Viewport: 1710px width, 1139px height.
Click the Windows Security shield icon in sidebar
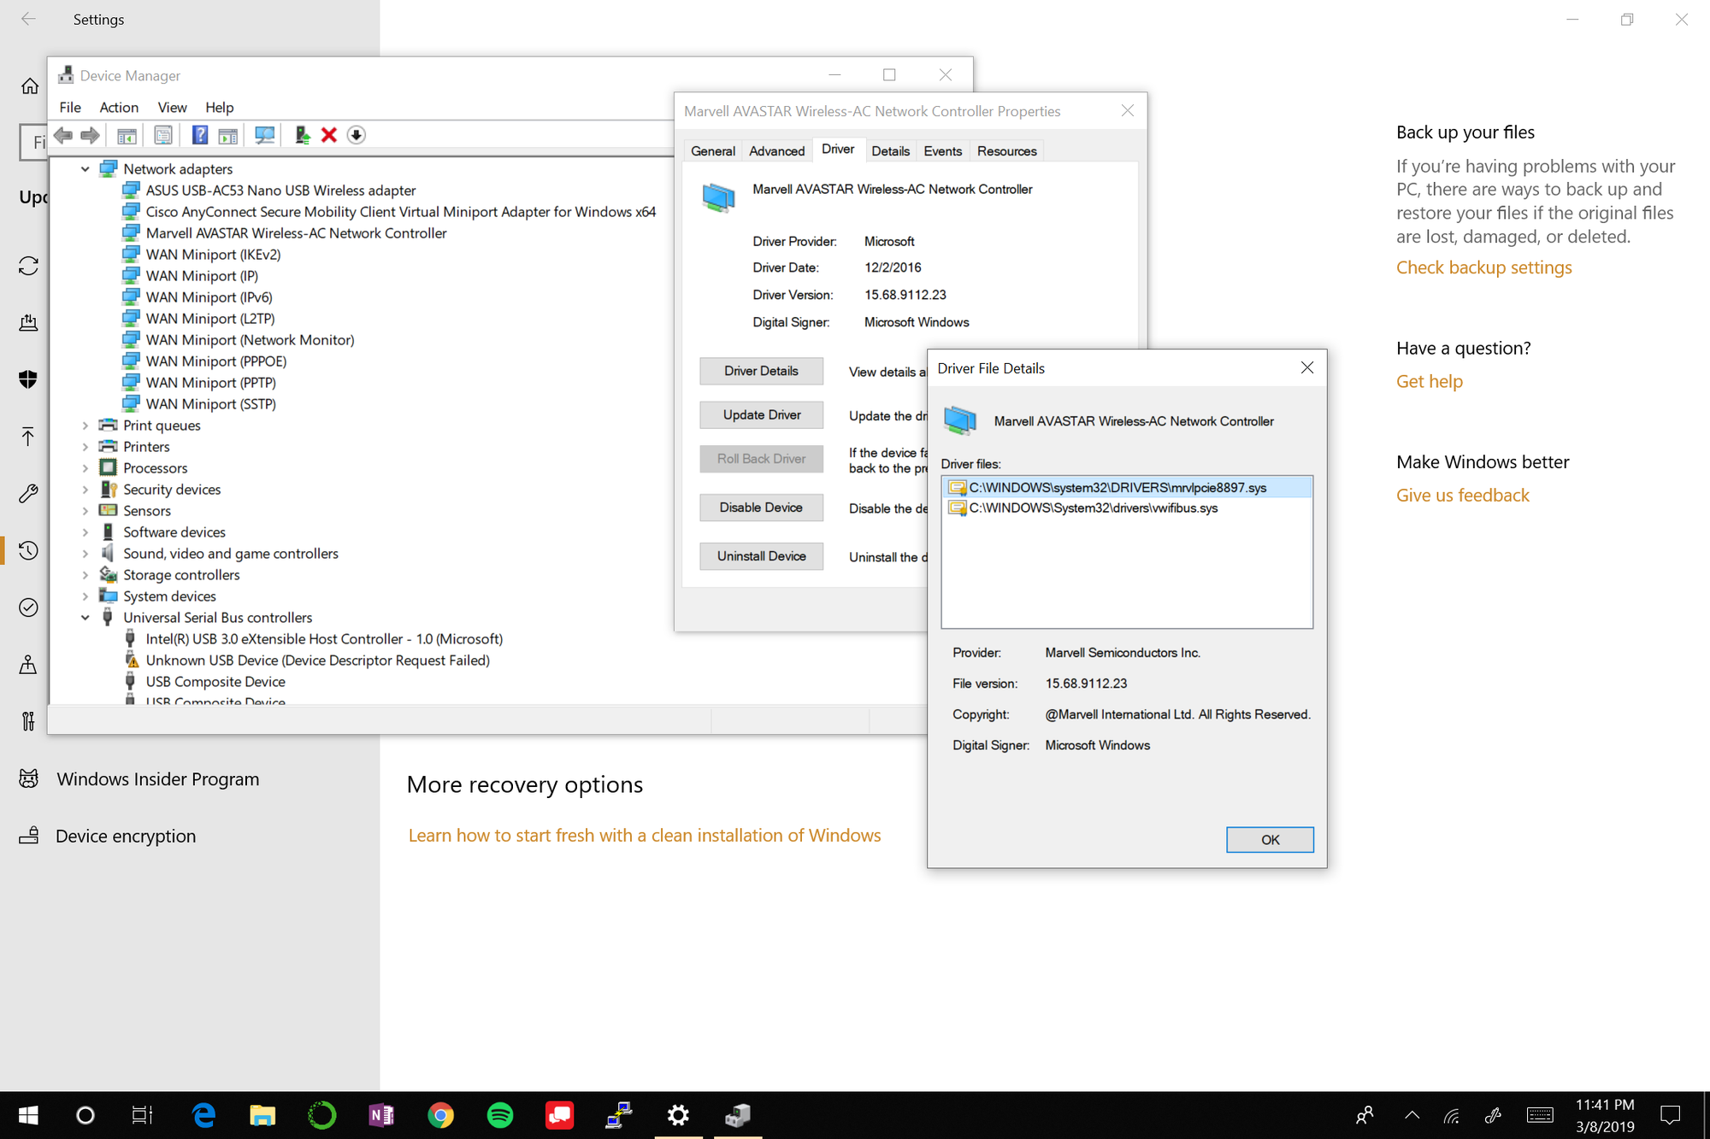pos(28,379)
